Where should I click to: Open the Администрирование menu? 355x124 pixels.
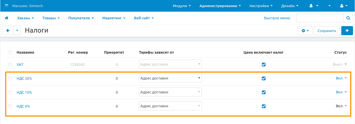click(220, 6)
